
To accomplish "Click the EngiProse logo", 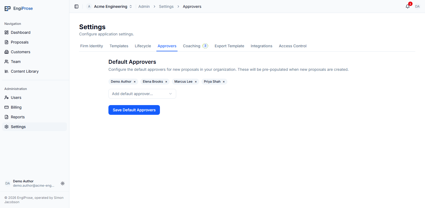I will [x=19, y=8].
